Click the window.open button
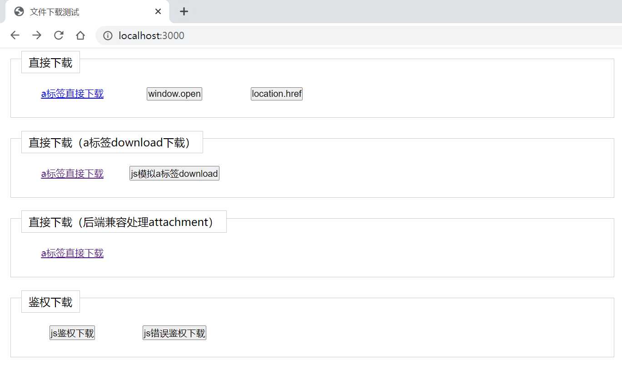 [174, 94]
